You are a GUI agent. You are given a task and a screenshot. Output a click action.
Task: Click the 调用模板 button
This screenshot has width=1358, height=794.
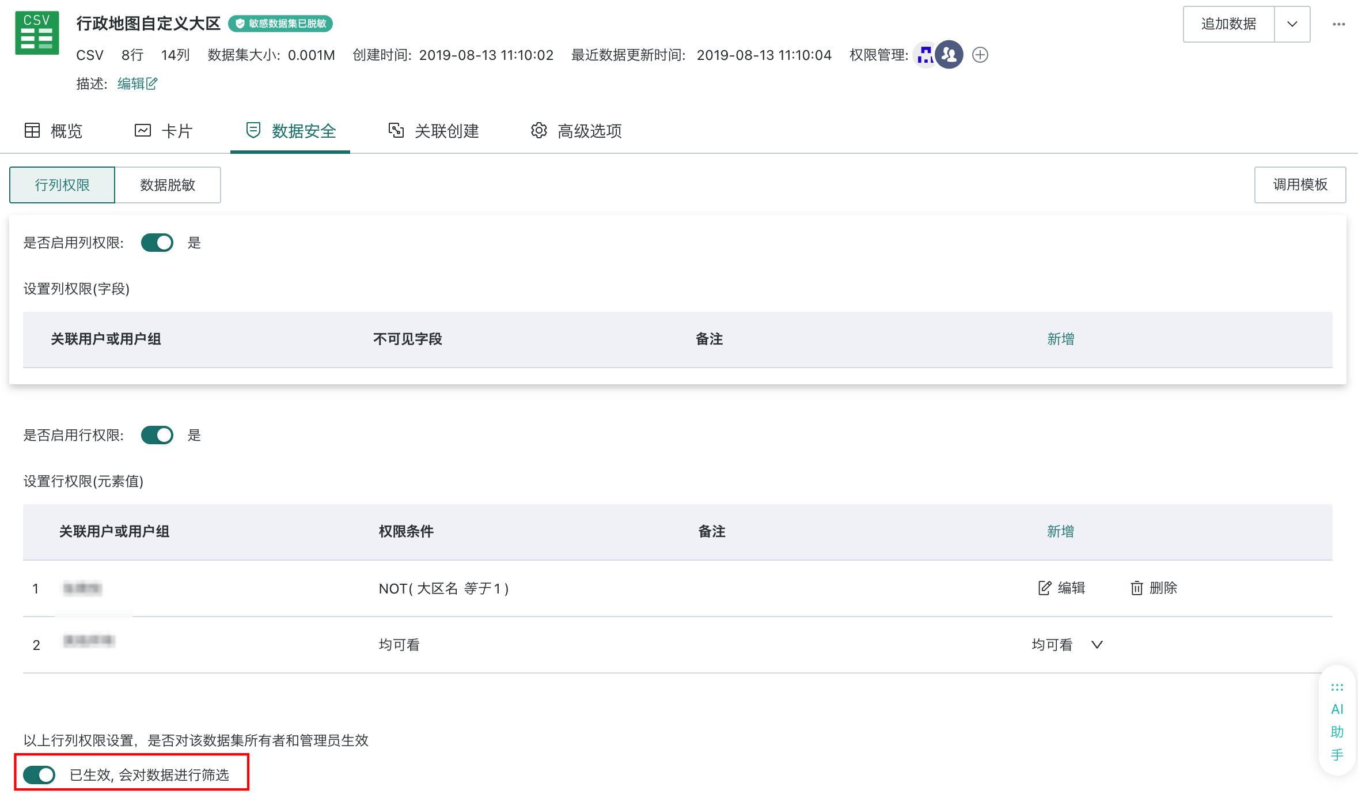[x=1300, y=184]
